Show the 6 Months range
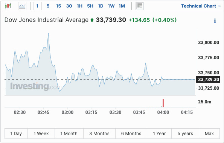This screenshot has height=143, width=224. point(131,134)
